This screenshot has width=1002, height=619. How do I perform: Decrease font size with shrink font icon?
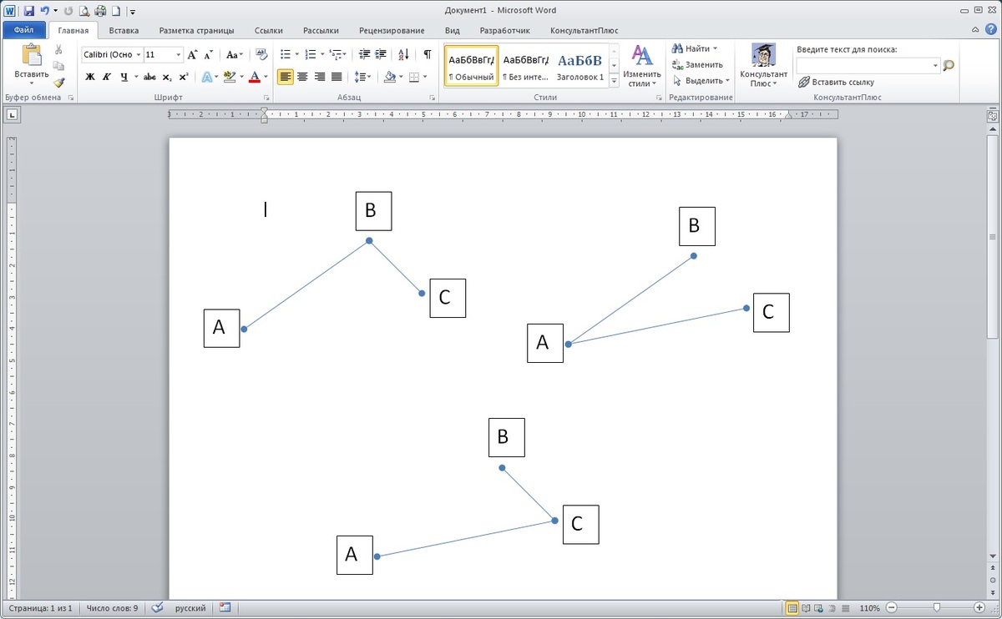click(x=209, y=54)
